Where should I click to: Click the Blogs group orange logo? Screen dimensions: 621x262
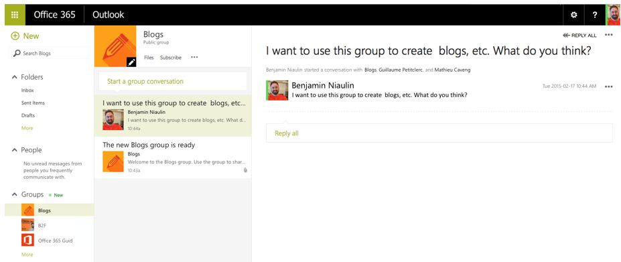click(115, 46)
